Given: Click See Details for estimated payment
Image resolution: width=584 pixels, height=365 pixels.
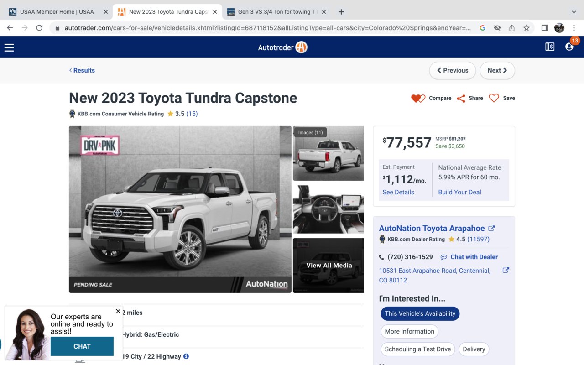Looking at the screenshot, I should pos(398,192).
